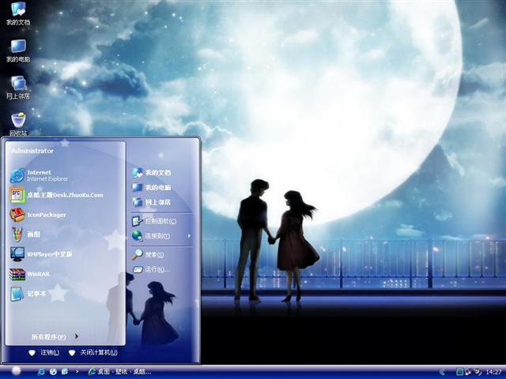Screen dimensions: 506x379
Task: Click the volume speaker tray icon
Action: (x=478, y=372)
